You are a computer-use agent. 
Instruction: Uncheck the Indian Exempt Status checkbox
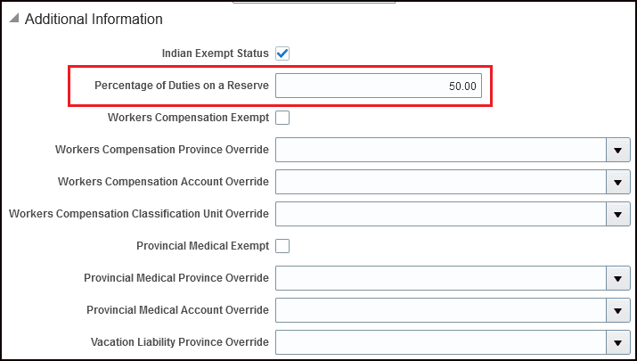282,53
